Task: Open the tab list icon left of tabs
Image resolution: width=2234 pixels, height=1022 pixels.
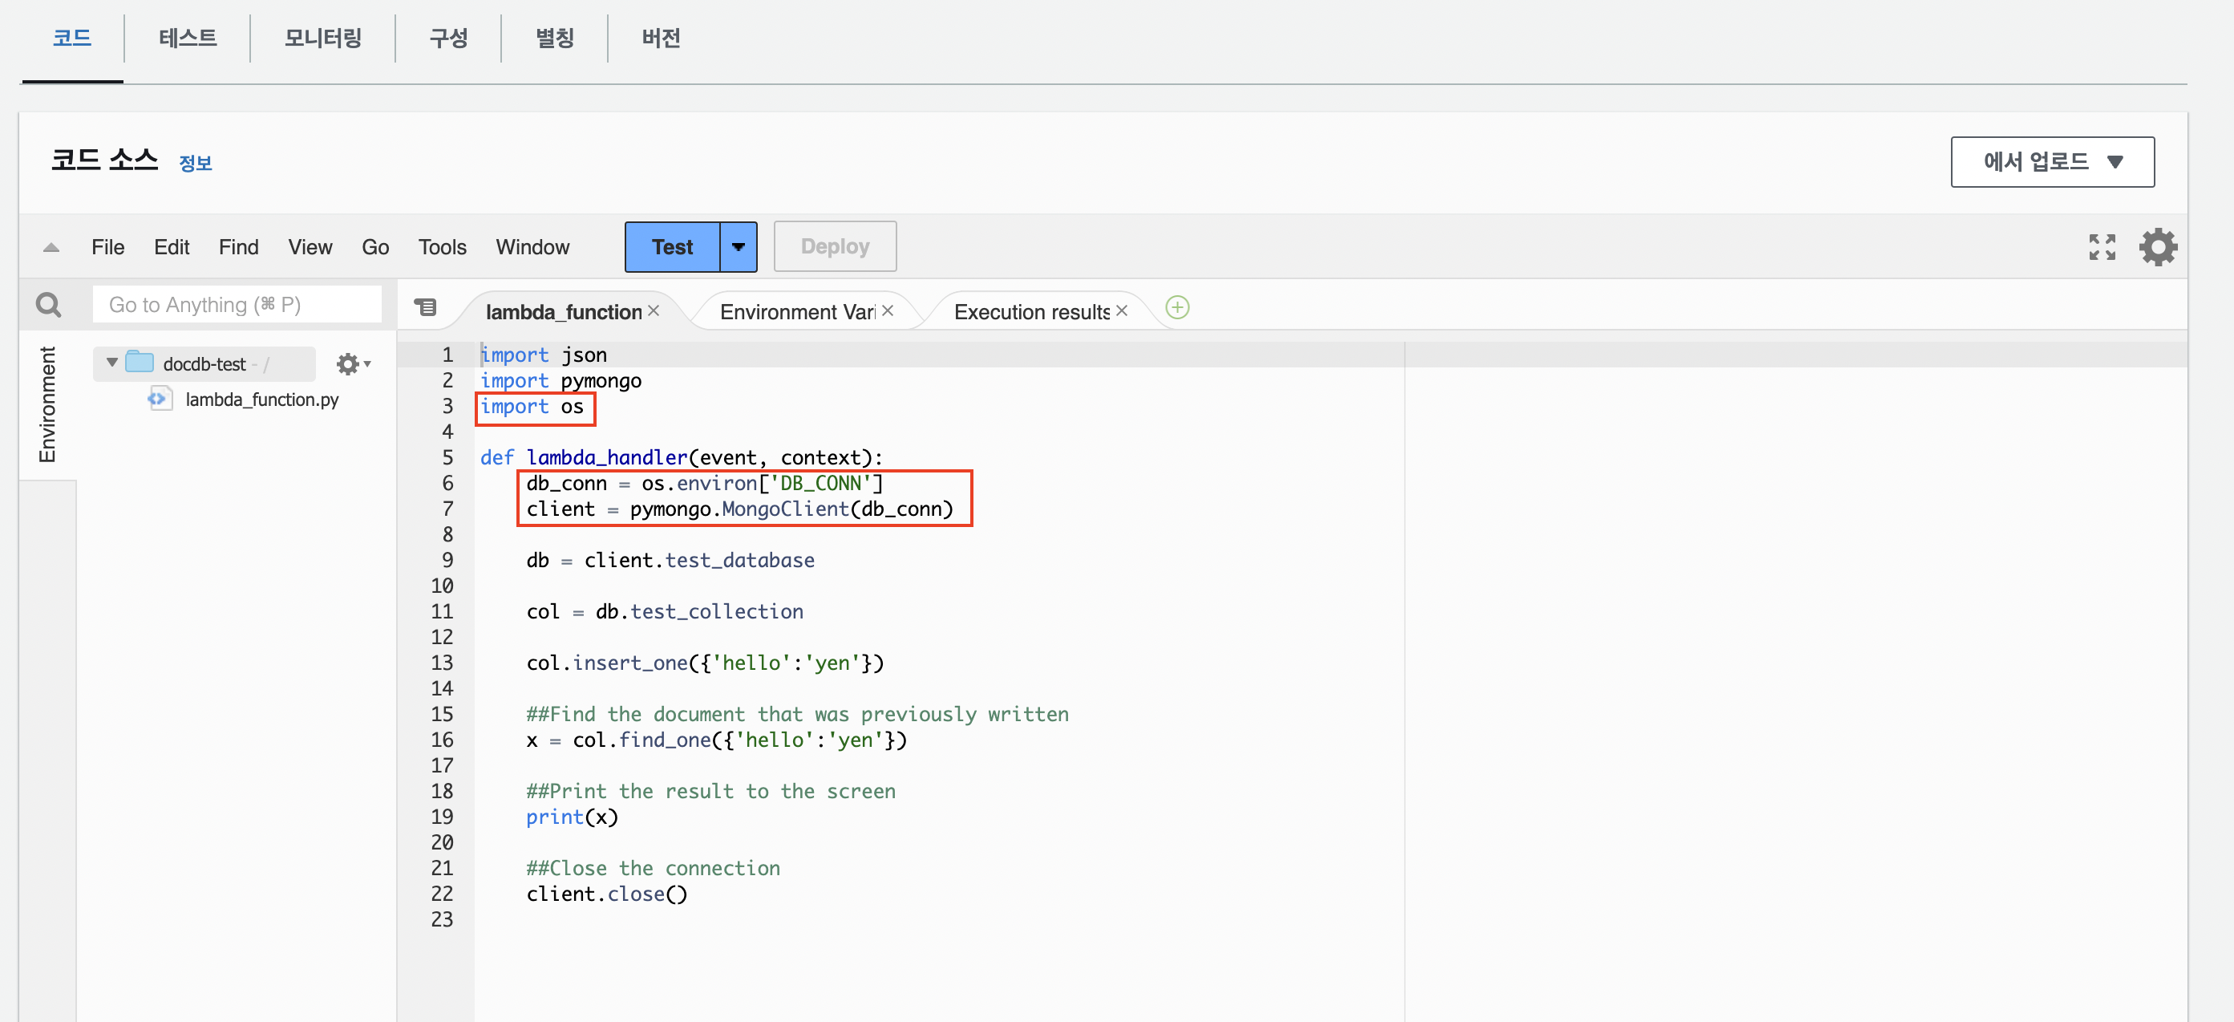Action: tap(425, 307)
